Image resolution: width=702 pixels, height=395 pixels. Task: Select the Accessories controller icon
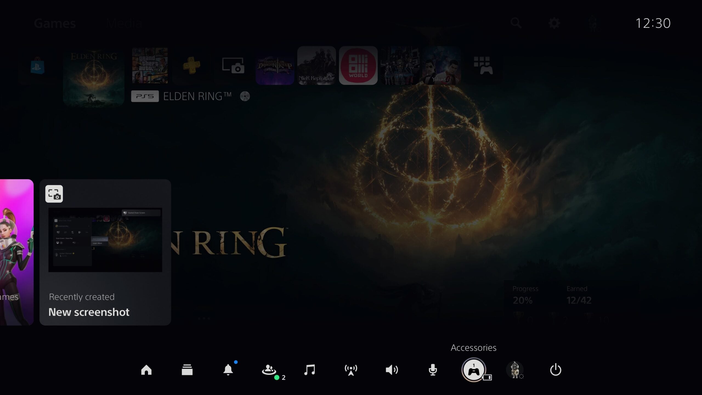(x=474, y=370)
